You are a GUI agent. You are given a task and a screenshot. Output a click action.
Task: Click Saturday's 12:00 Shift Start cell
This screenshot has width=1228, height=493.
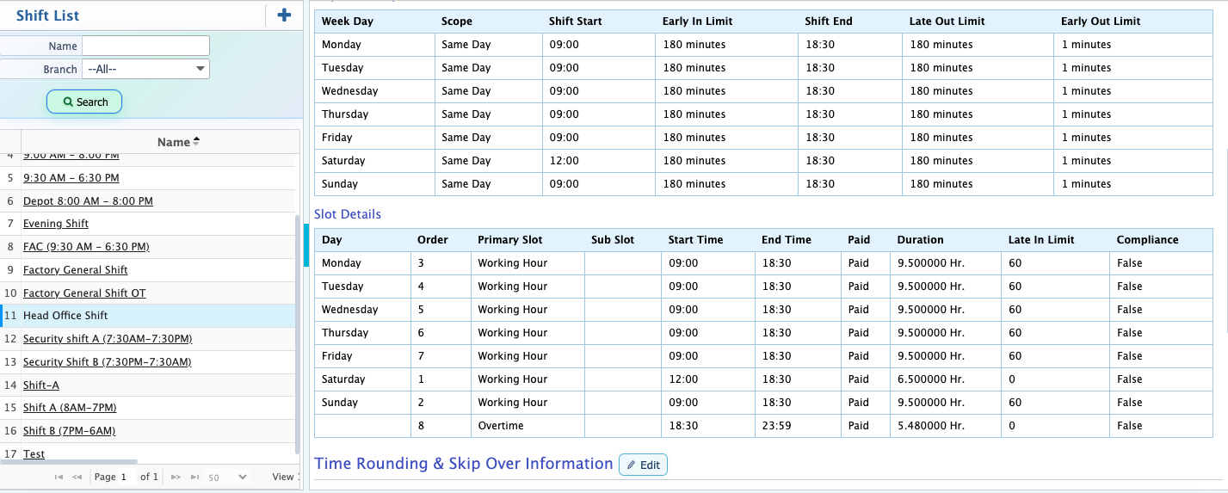click(599, 161)
